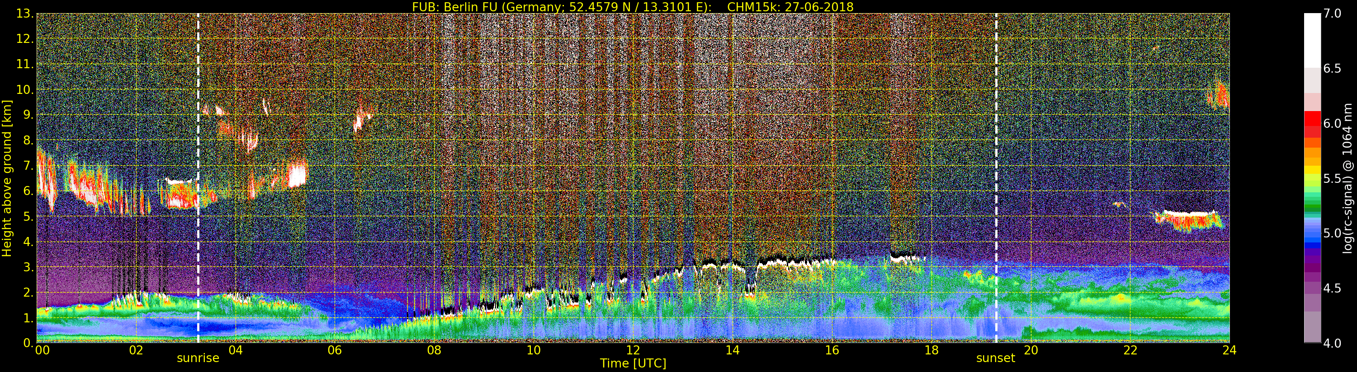Screen dimensions: 1357x372
Task: Select the '4.5' colorbar tick value
Action: tap(1332, 288)
